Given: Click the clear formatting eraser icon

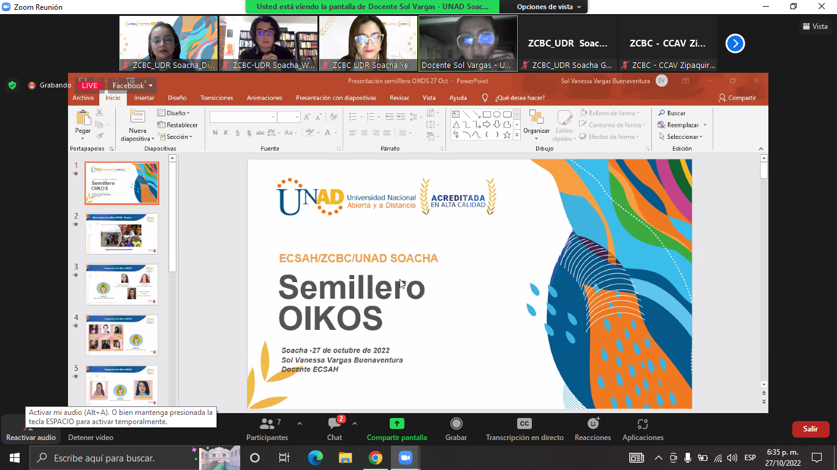Looking at the screenshot, I should (x=334, y=117).
